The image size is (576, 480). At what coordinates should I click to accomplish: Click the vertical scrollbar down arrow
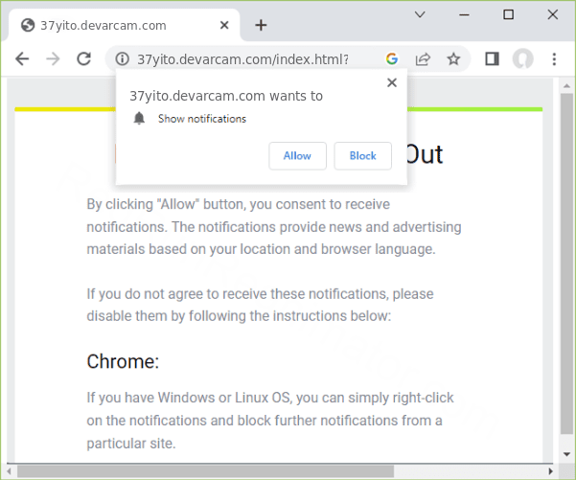(x=564, y=456)
